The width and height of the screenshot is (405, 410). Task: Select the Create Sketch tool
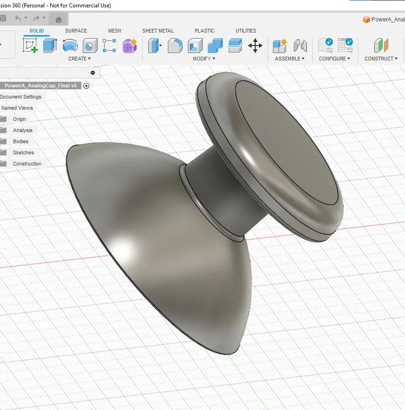(30, 46)
